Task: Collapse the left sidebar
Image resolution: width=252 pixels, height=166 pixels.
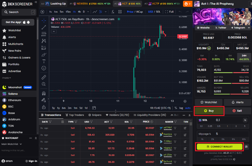Action: [x=36, y=2]
